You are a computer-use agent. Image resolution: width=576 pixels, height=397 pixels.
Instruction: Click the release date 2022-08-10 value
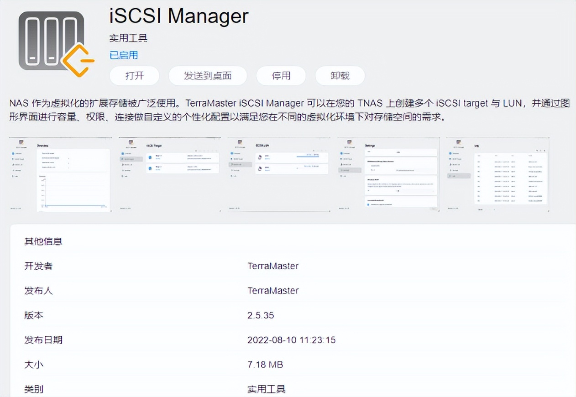tap(291, 340)
